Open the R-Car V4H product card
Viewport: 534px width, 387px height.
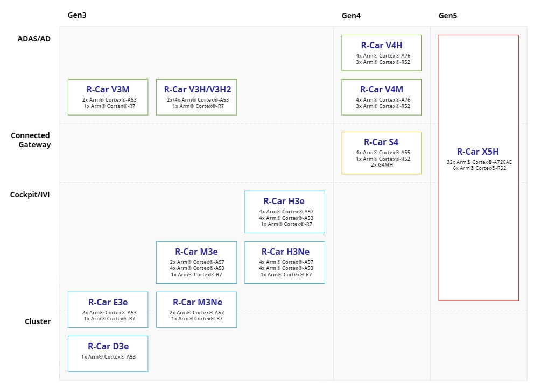[x=382, y=53]
